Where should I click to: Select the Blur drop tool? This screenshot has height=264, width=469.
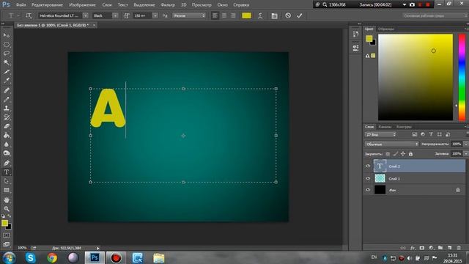click(x=7, y=144)
